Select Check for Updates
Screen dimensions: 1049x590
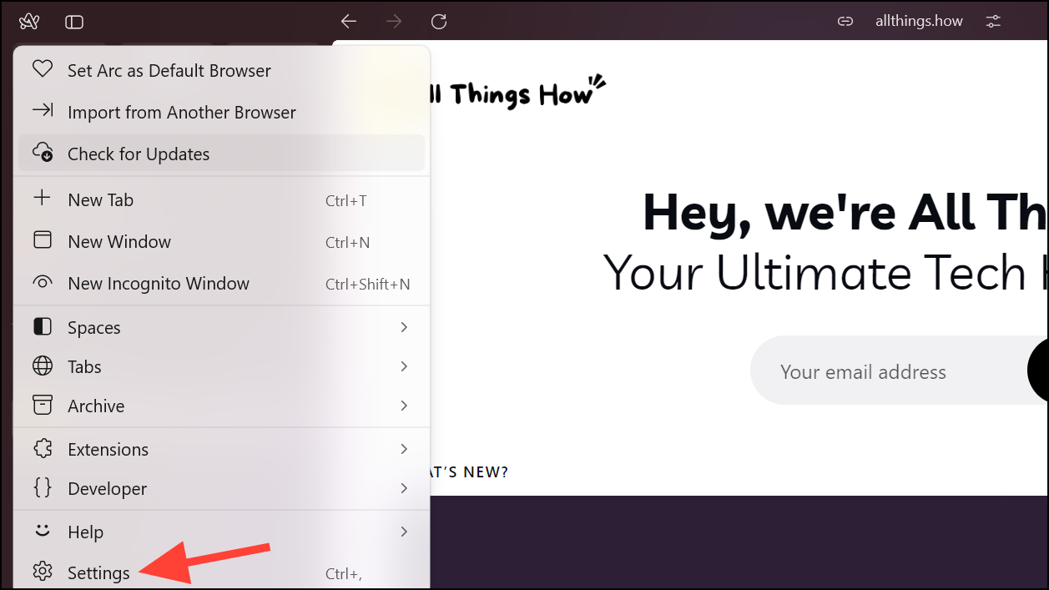pyautogui.click(x=221, y=154)
